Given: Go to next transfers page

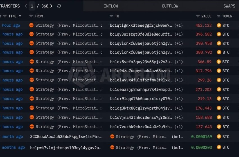Looking at the screenshot, I should tap(51, 6).
